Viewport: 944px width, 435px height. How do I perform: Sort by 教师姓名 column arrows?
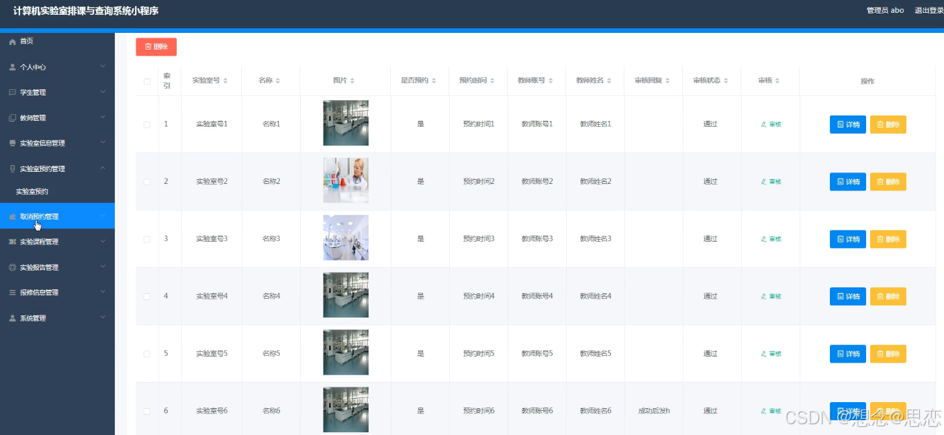tap(609, 81)
